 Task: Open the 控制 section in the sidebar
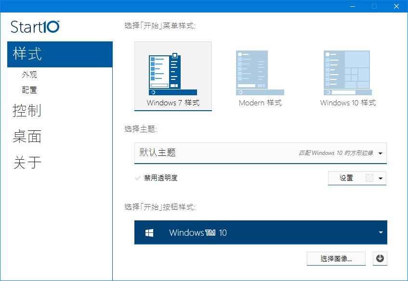[x=27, y=110]
